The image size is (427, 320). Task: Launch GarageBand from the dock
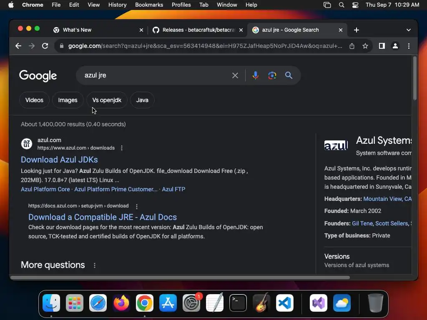pos(261,303)
